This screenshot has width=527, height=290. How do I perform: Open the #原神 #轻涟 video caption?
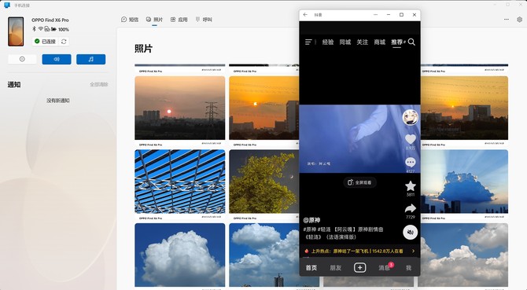click(343, 233)
